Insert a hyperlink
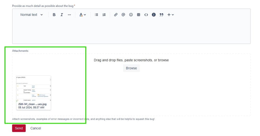This screenshot has height=136, width=260. (x=116, y=15)
